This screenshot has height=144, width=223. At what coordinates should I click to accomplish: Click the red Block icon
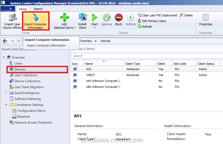click(119, 17)
